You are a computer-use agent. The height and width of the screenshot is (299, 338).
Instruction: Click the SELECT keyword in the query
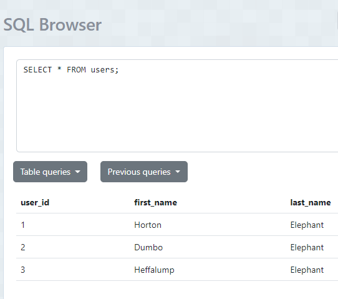37,70
